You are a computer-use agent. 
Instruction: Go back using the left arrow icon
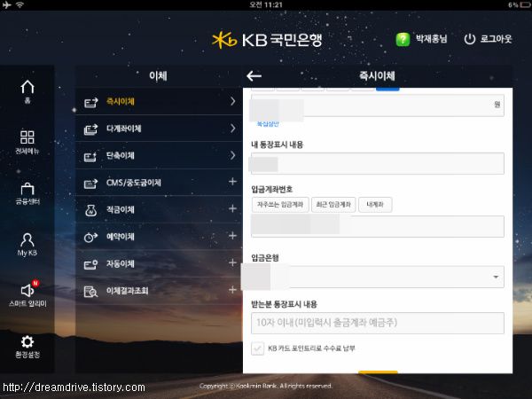254,75
